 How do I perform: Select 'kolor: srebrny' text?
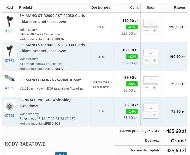point(29,114)
